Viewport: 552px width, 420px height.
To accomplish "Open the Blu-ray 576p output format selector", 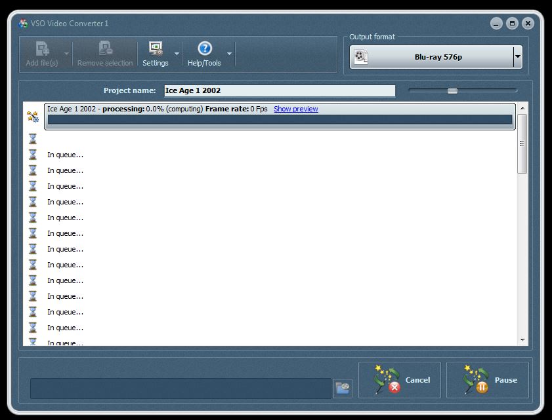I will [x=436, y=57].
